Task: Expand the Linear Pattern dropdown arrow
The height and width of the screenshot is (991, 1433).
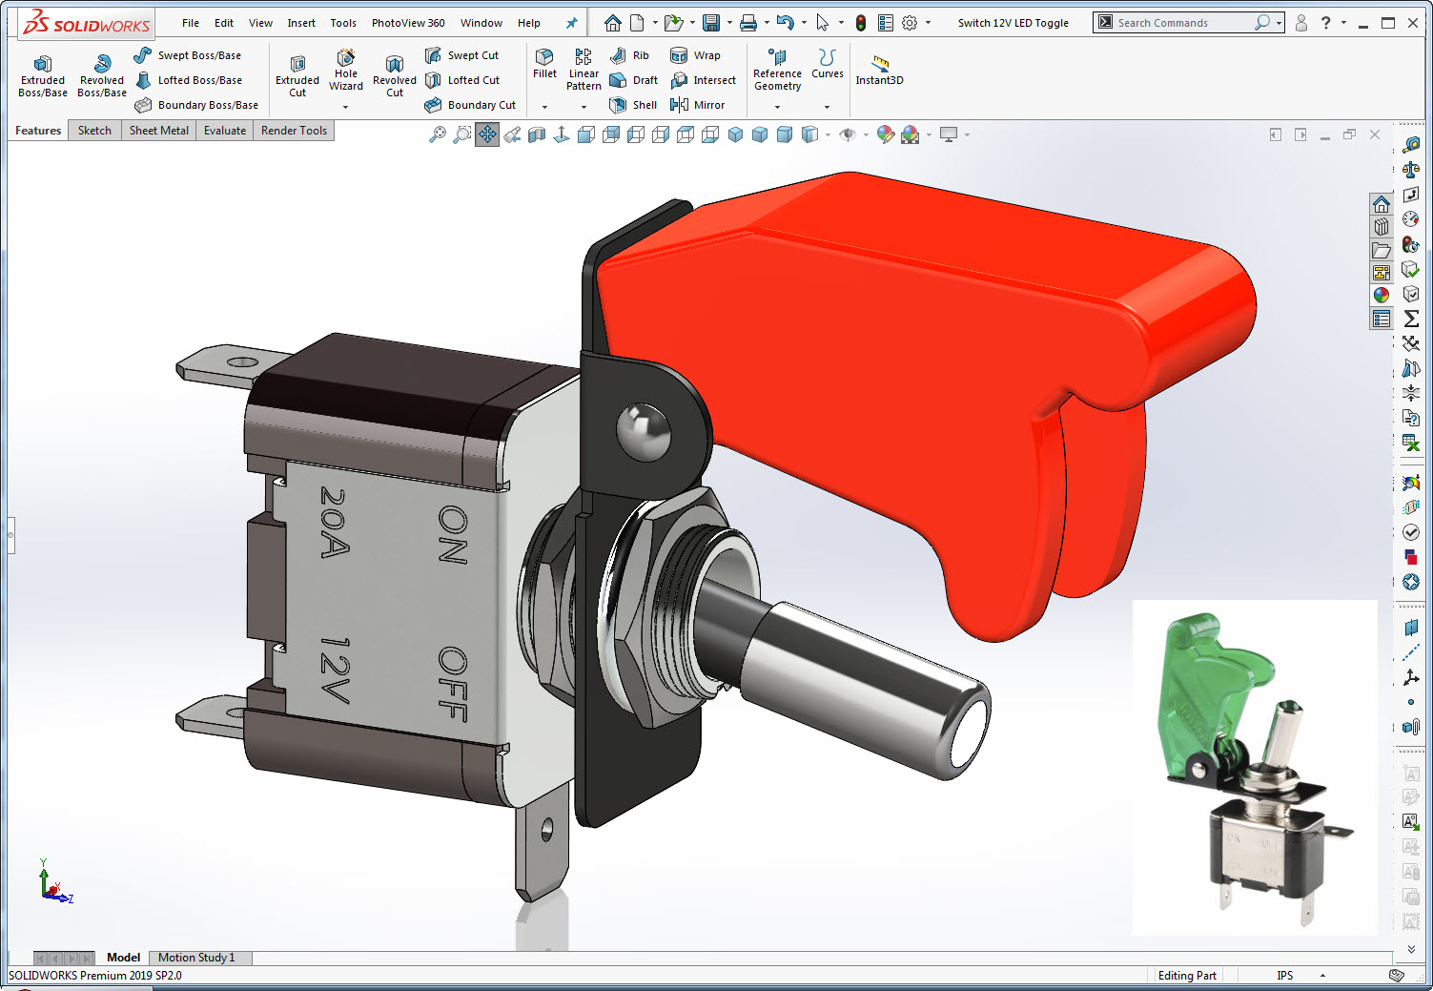Action: click(583, 107)
